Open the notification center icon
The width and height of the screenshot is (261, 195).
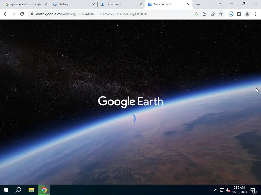tap(253, 190)
